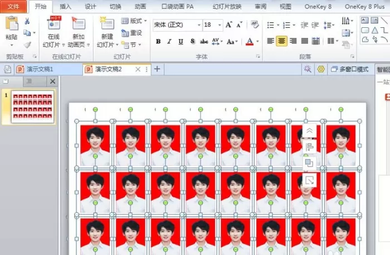Apply text shadow with S icon

coord(192,41)
